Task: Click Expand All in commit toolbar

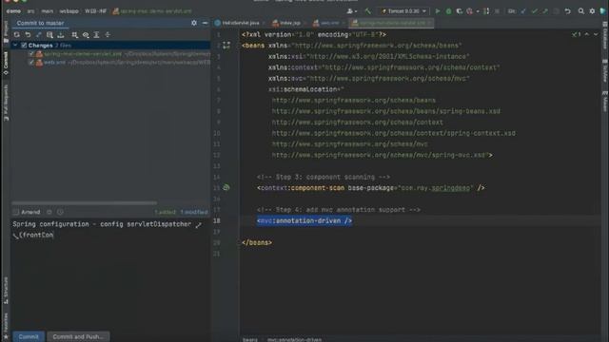Action: pos(97,35)
